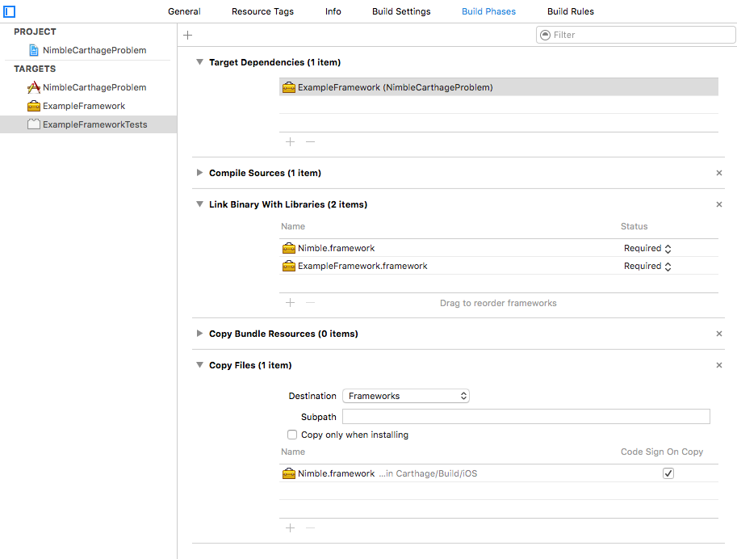
Task: Click the Name header in Copy Files
Action: tap(293, 452)
